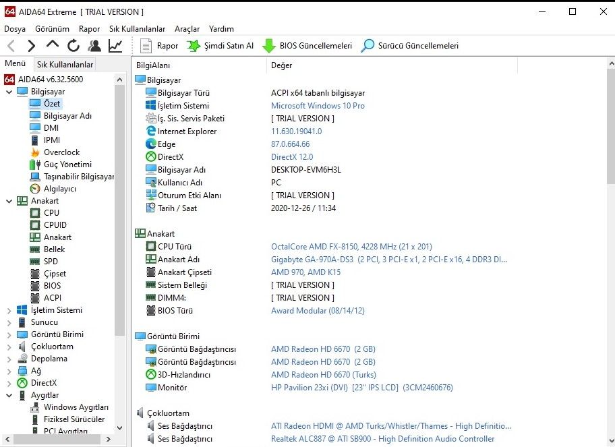
Task: Open Realtek ALC887 audio controller link
Action: (x=383, y=439)
